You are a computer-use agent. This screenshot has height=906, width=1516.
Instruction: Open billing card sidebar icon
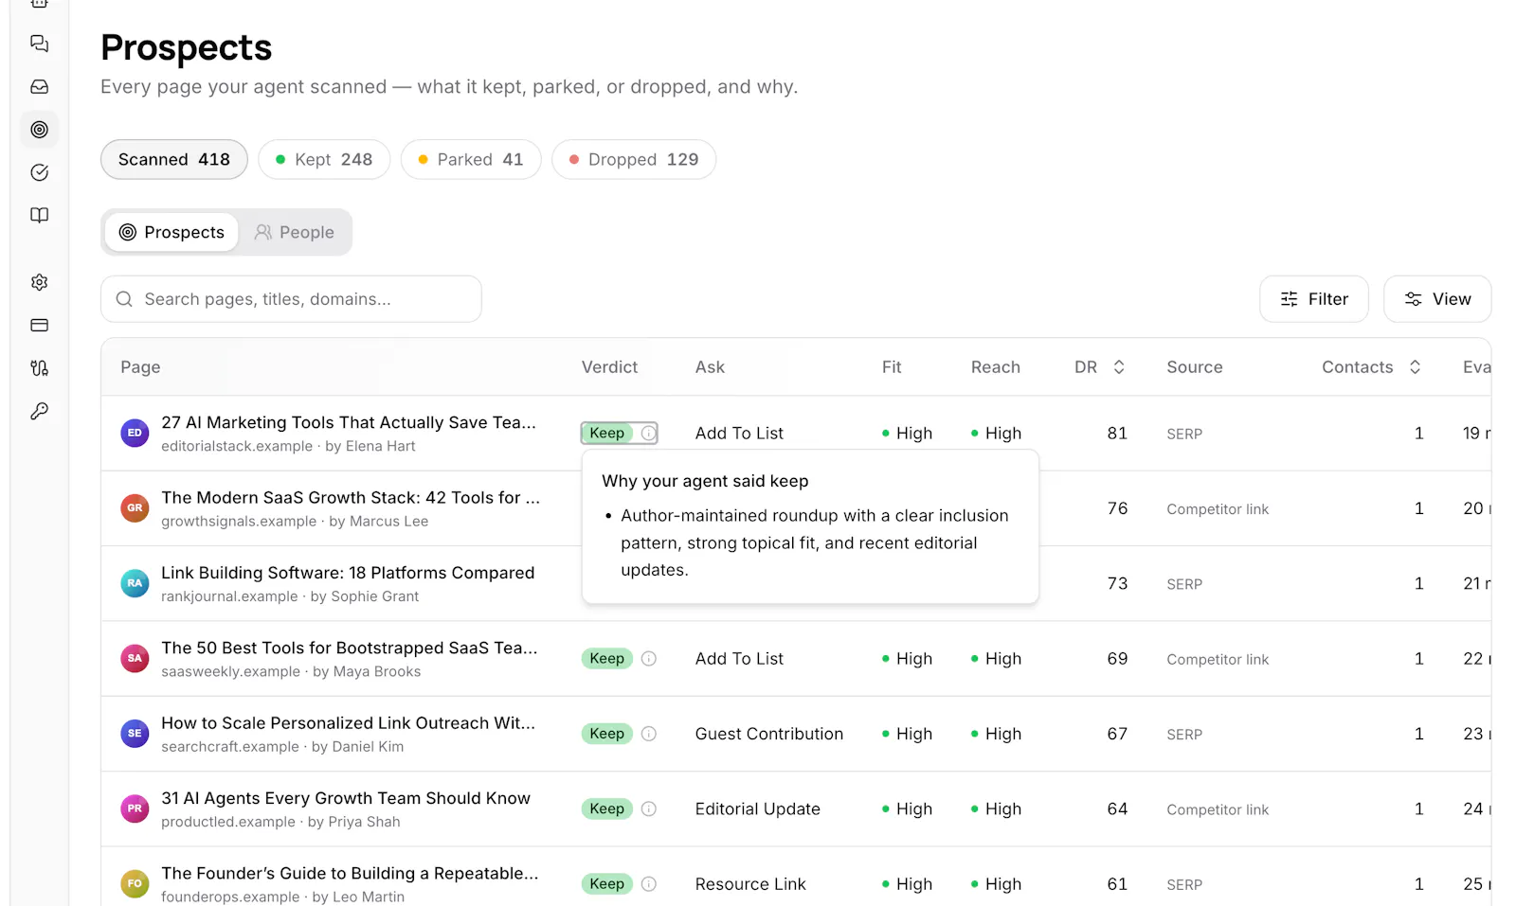pos(39,325)
